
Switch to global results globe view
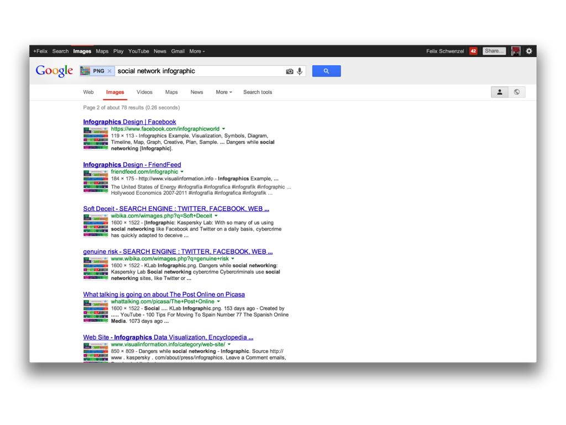coord(517,92)
